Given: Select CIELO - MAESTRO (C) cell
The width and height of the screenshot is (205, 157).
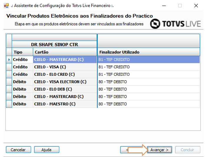Looking at the screenshot, I should 65,104.
